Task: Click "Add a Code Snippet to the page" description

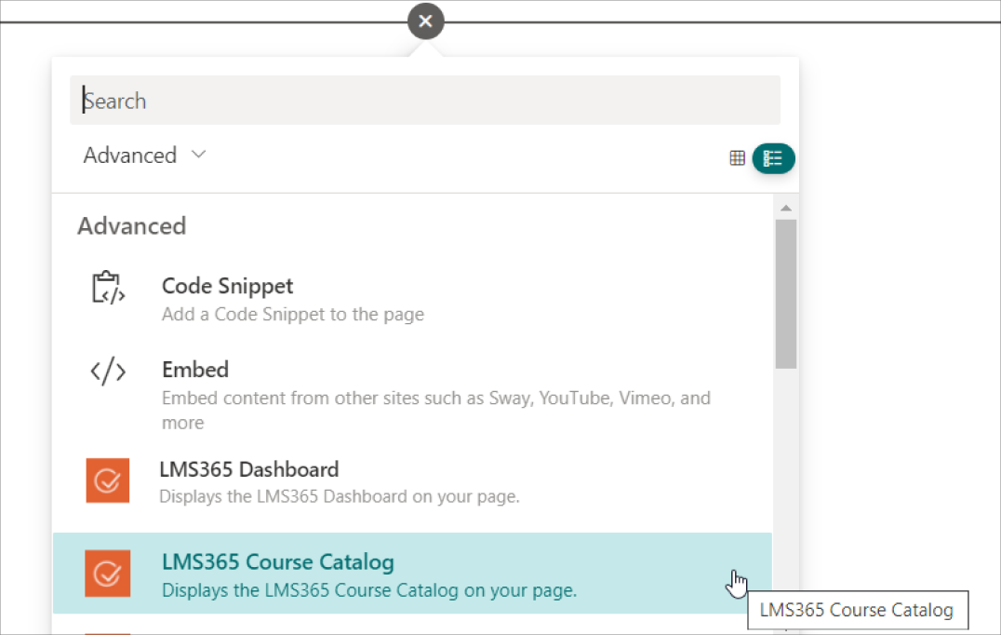Action: tap(292, 315)
